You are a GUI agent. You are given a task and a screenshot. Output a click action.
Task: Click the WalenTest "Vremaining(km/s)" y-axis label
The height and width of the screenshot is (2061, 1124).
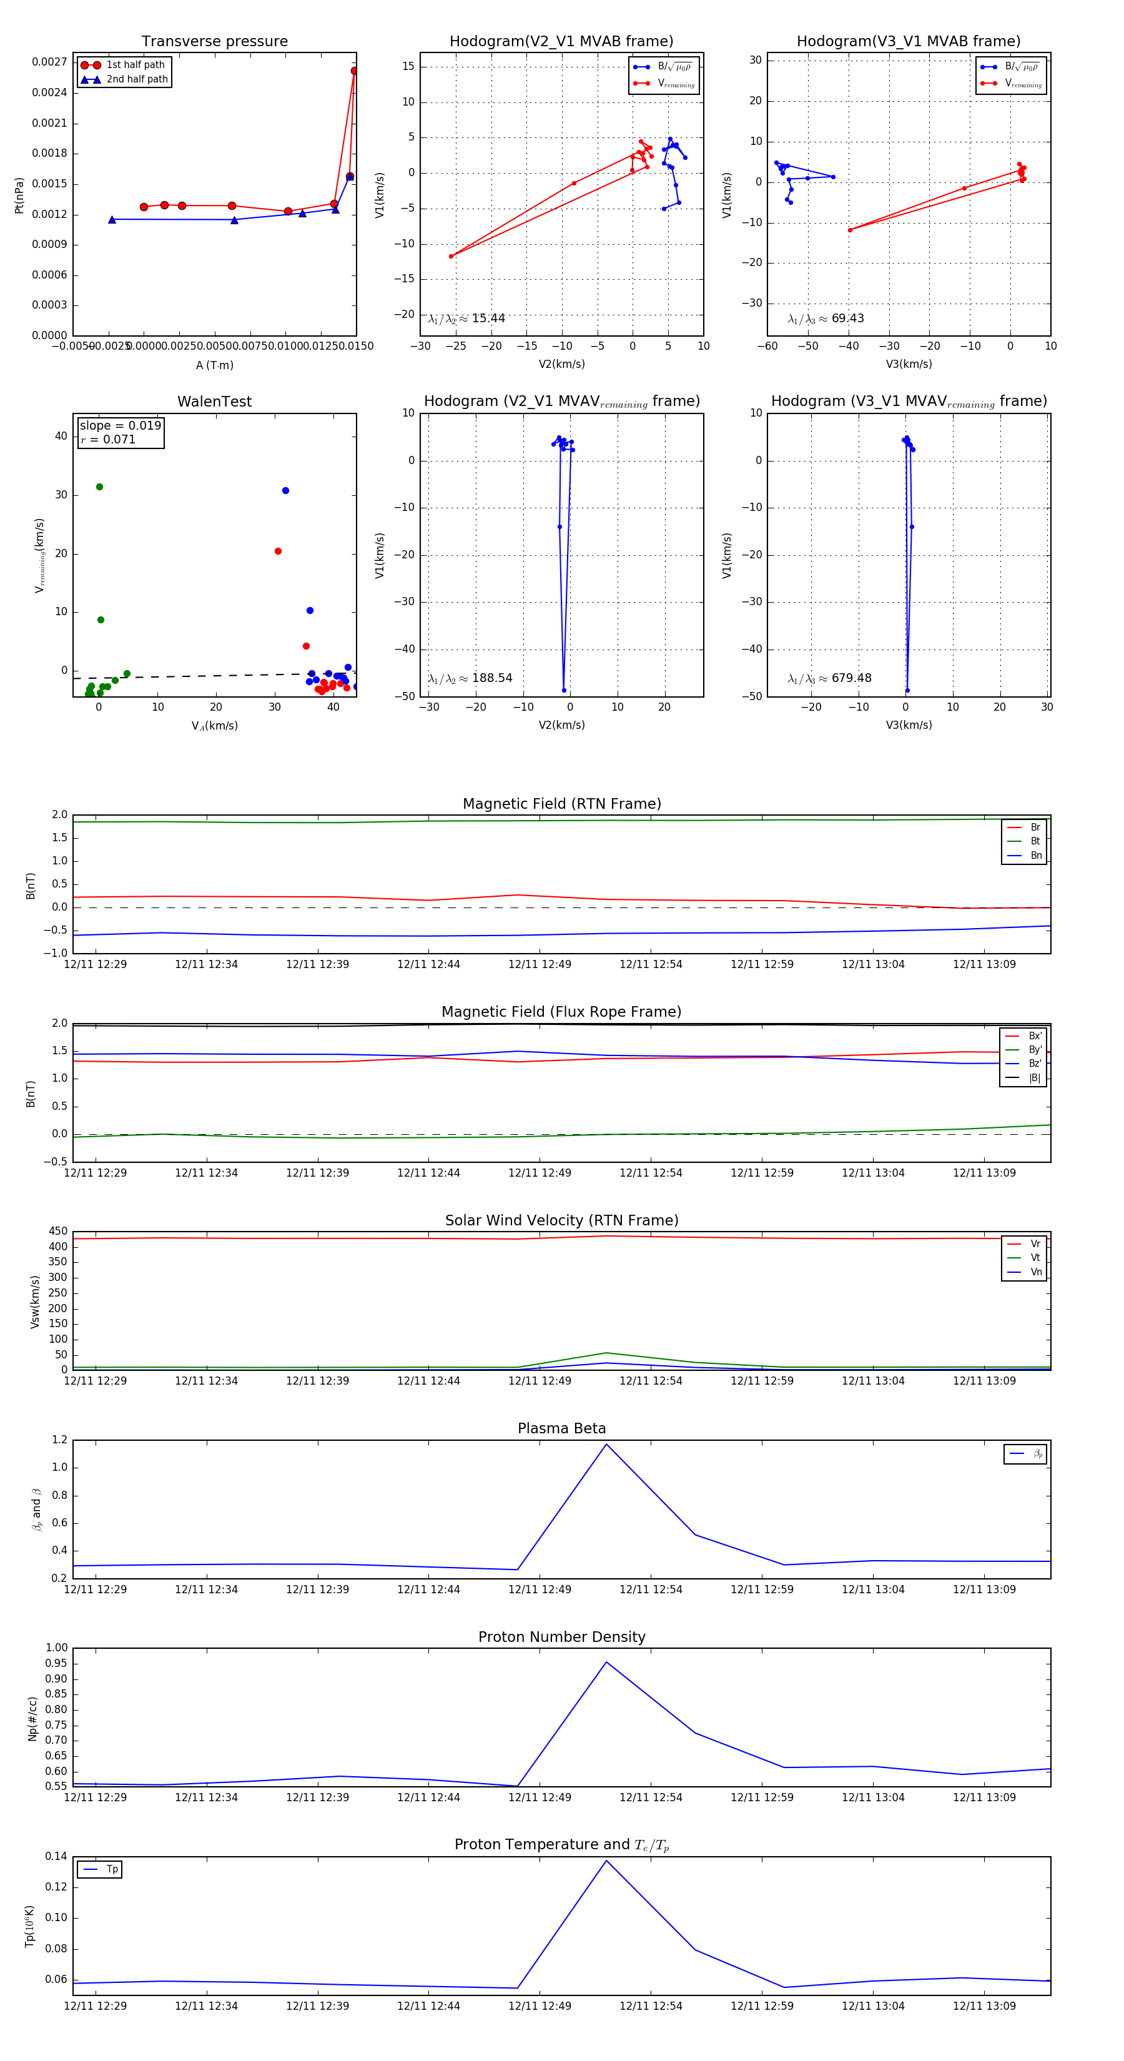click(x=39, y=555)
